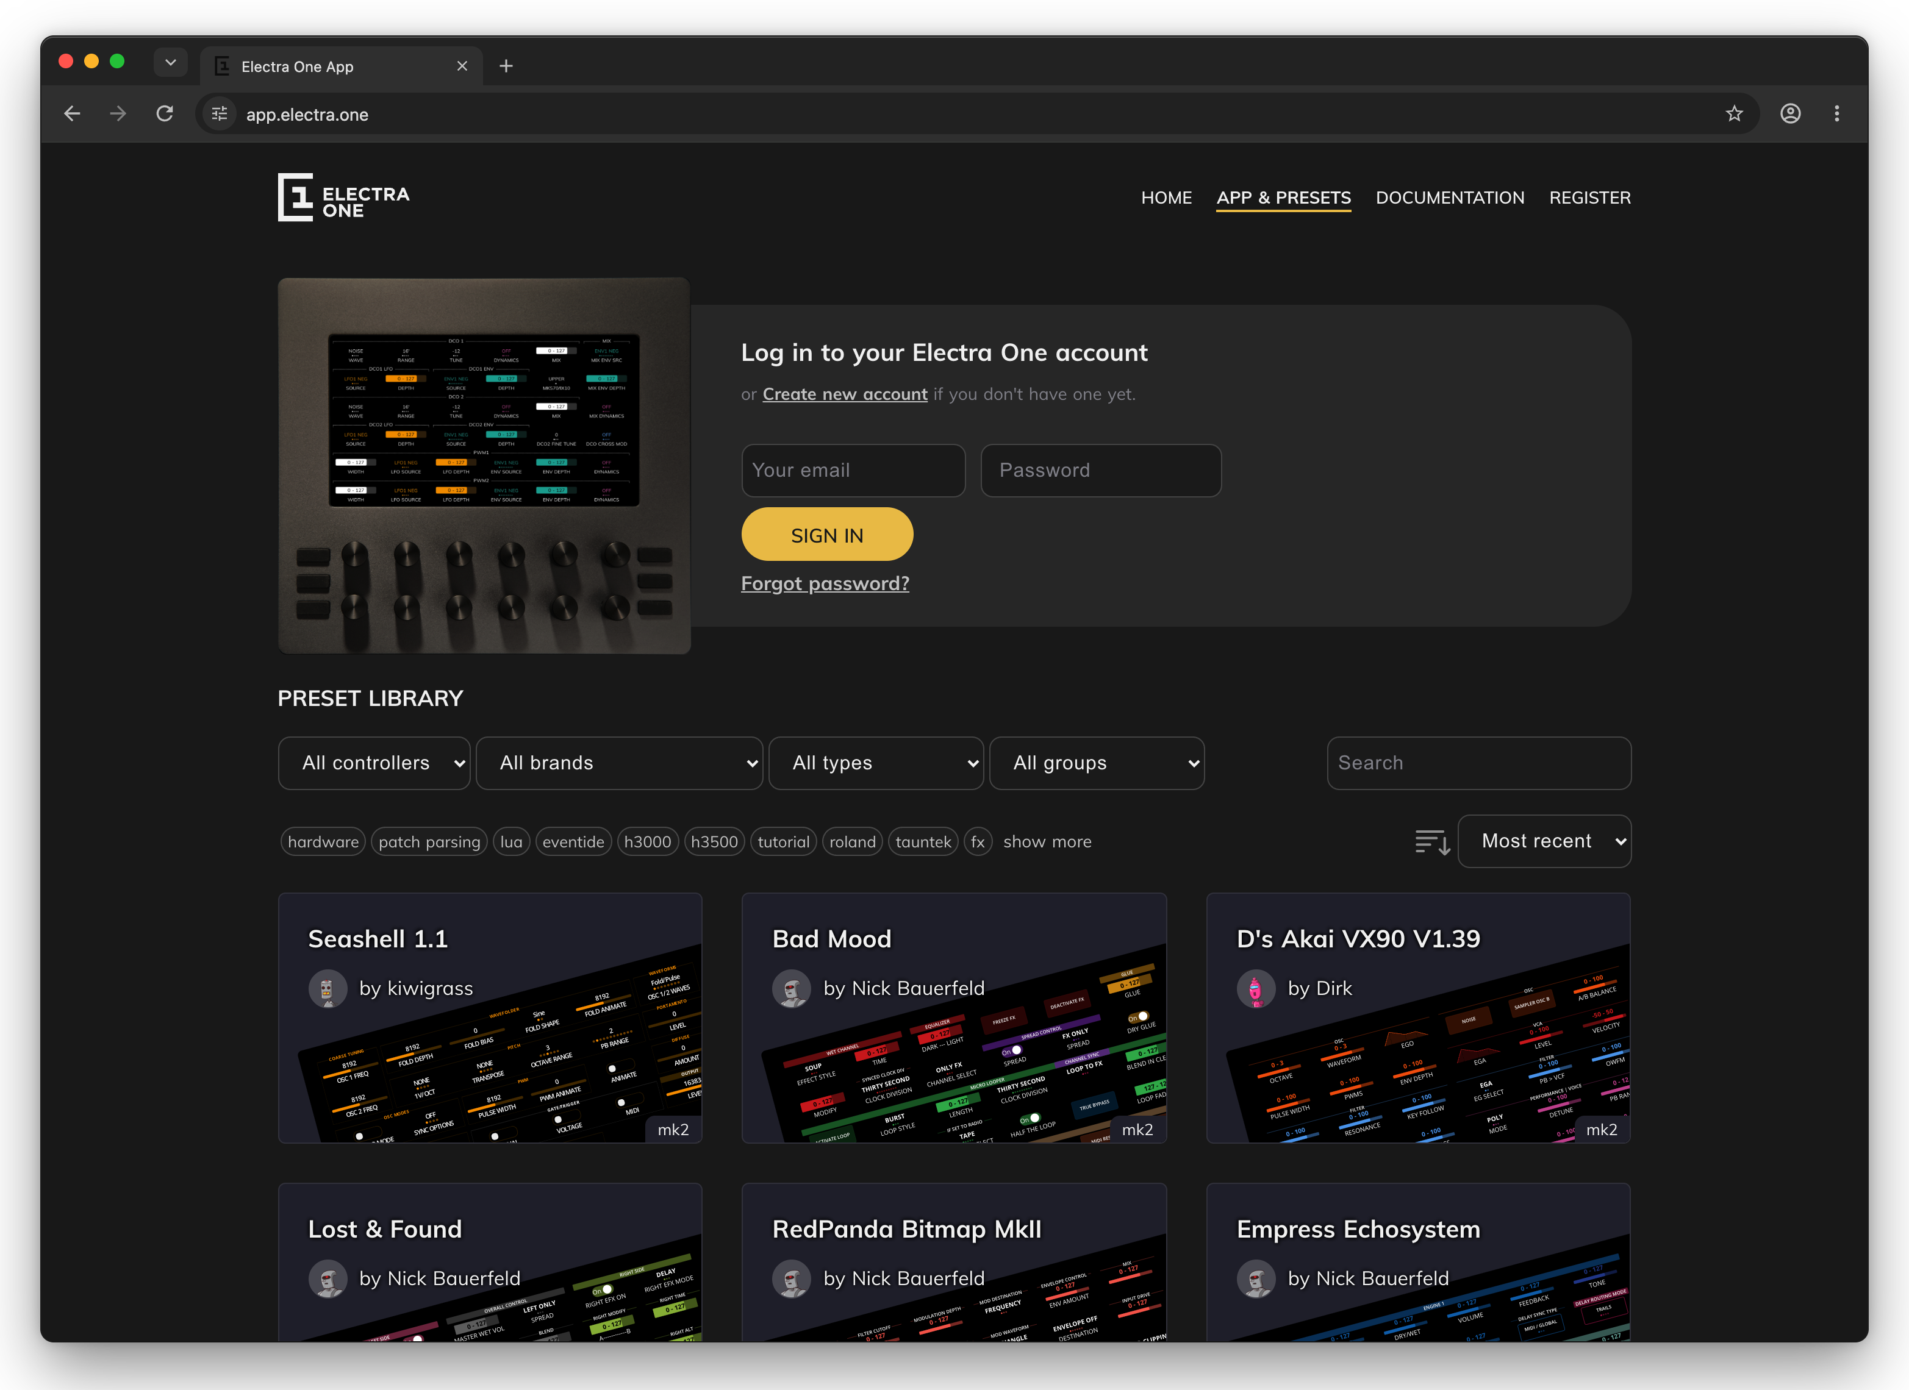This screenshot has height=1390, width=1909.
Task: Click the Forgot password? link
Action: [x=825, y=583]
